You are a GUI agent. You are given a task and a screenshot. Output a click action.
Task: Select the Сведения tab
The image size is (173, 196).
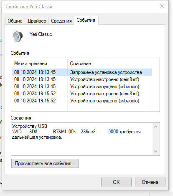point(61,21)
